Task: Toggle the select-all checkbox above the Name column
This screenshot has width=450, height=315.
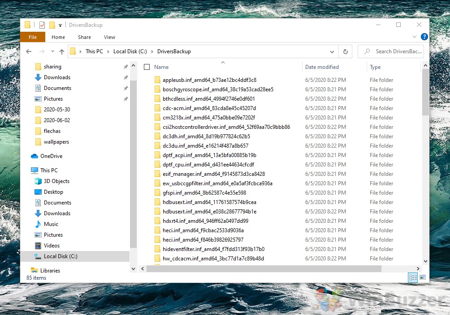Action: 147,67
